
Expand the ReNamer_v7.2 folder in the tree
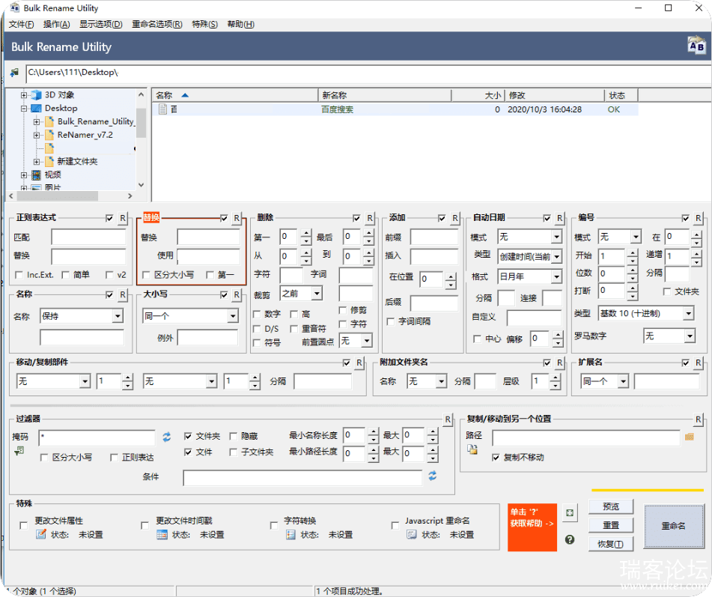[37, 135]
